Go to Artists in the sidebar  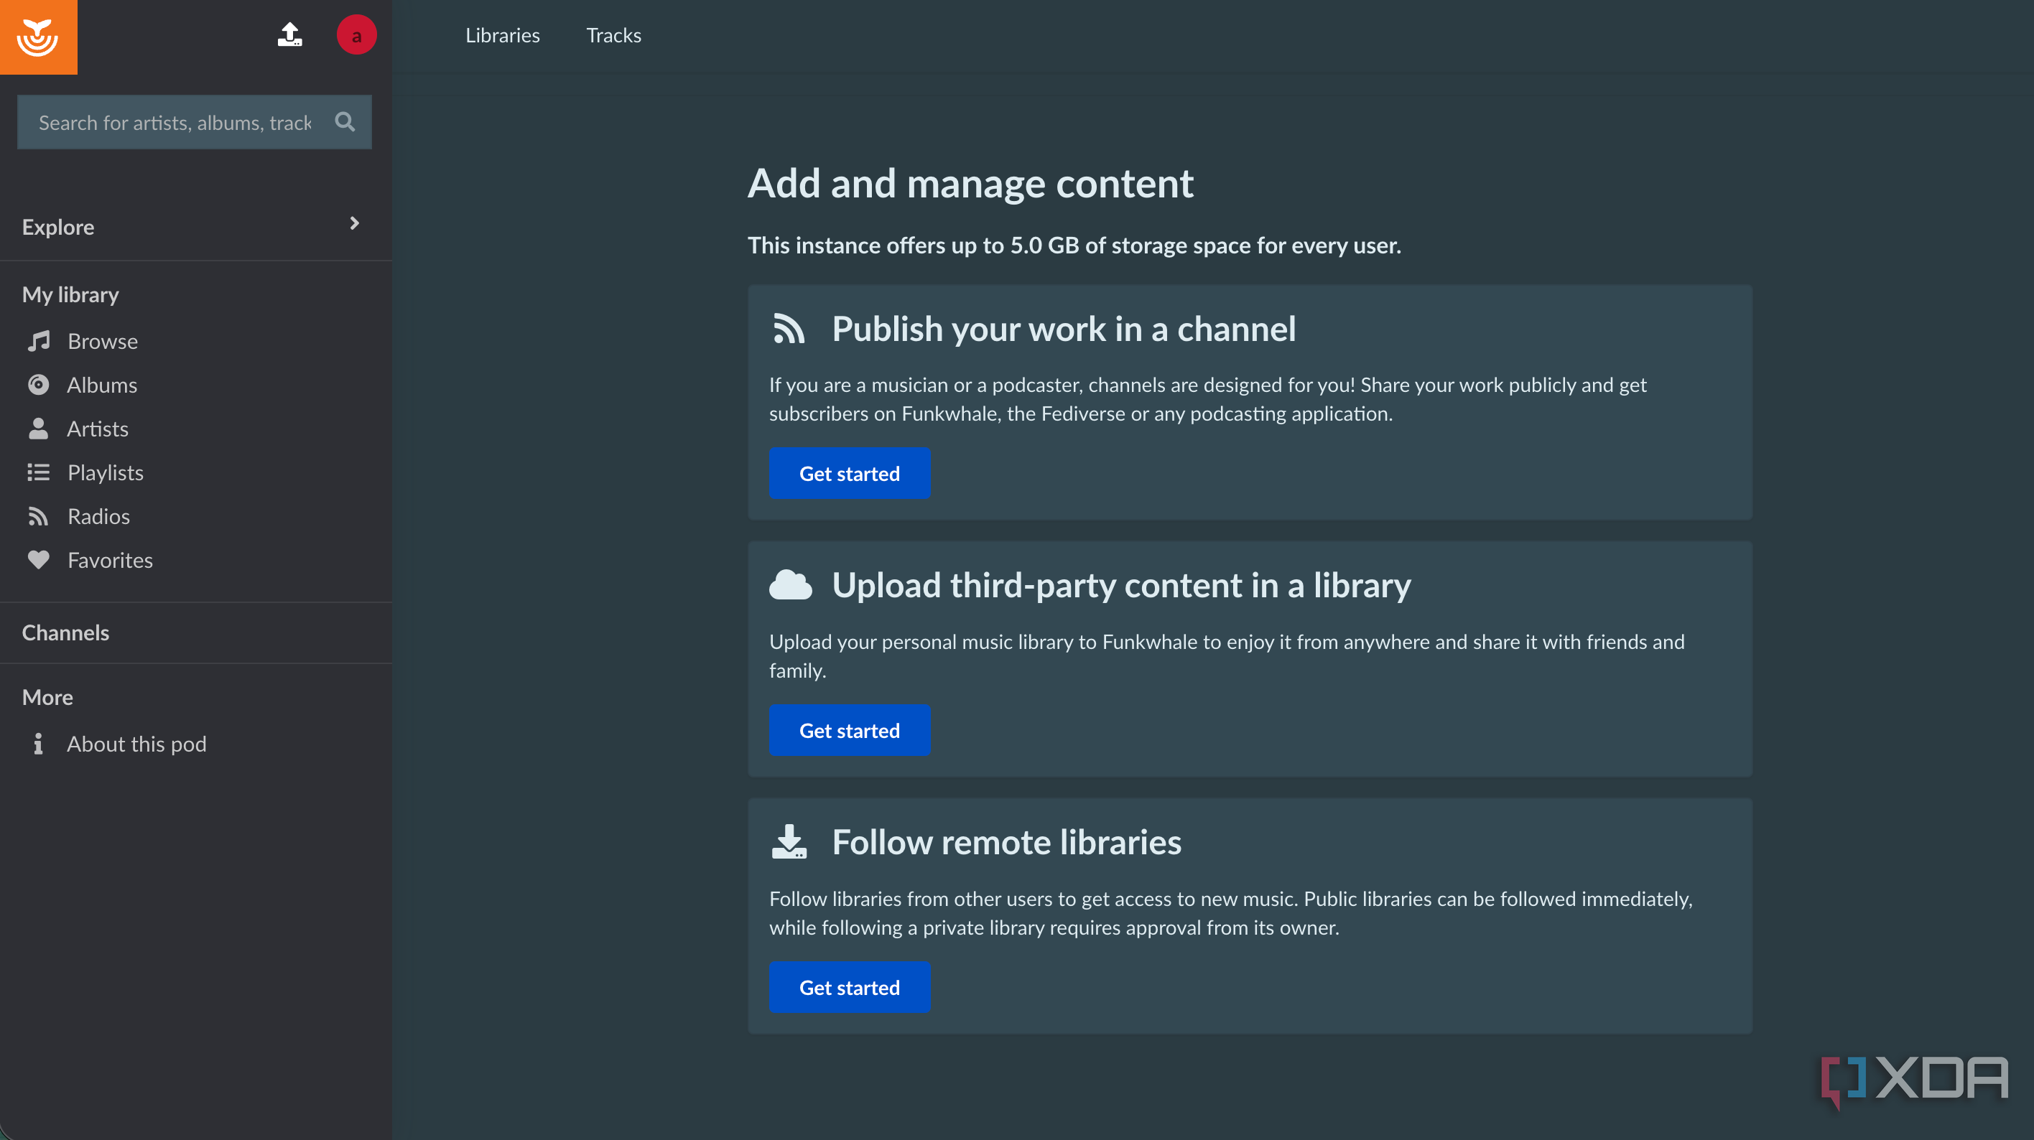pyautogui.click(x=97, y=429)
